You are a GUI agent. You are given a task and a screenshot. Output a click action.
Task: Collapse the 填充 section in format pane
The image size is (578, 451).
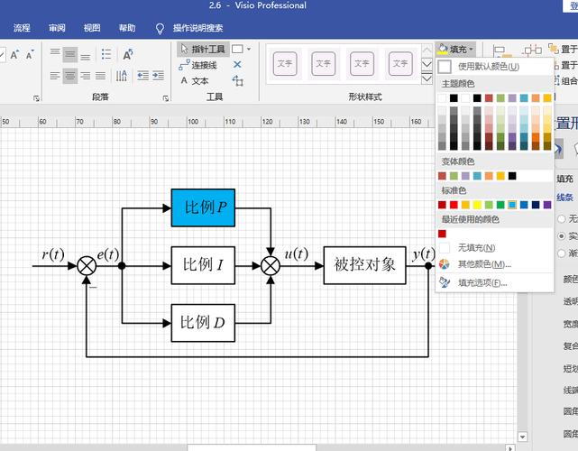564,179
